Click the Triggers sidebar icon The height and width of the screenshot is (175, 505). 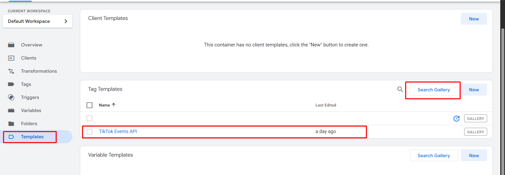[11, 97]
